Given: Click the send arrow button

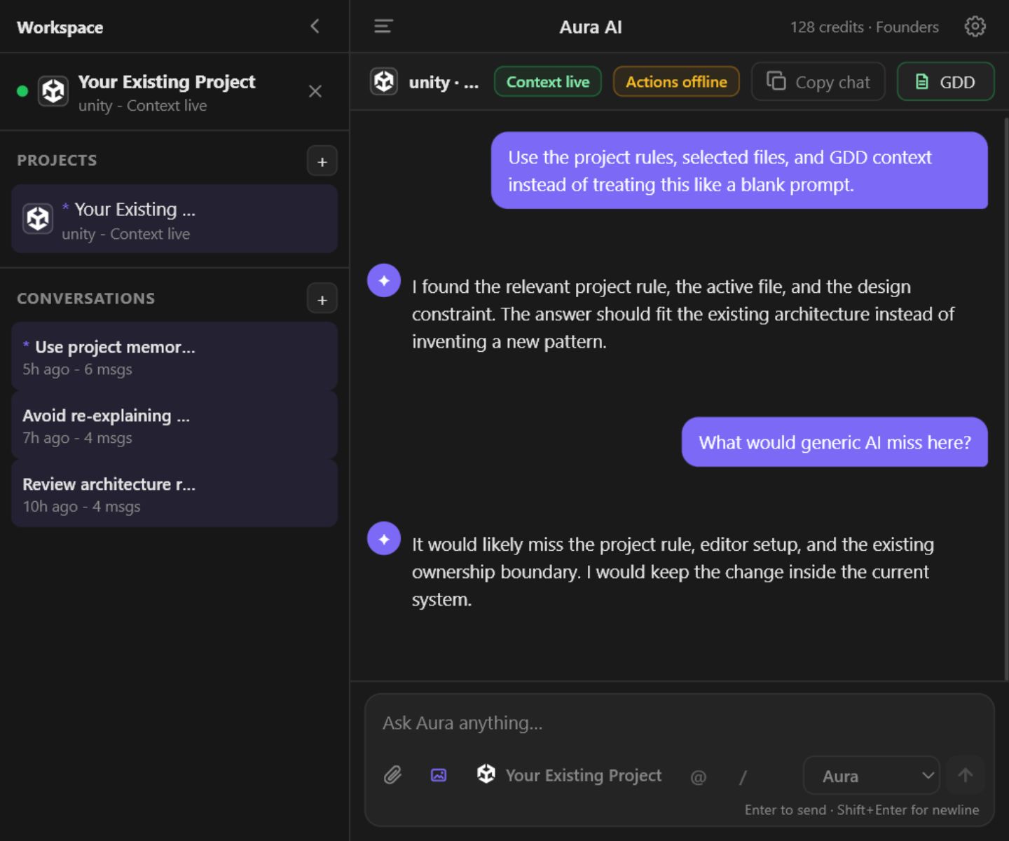Looking at the screenshot, I should pos(966,775).
